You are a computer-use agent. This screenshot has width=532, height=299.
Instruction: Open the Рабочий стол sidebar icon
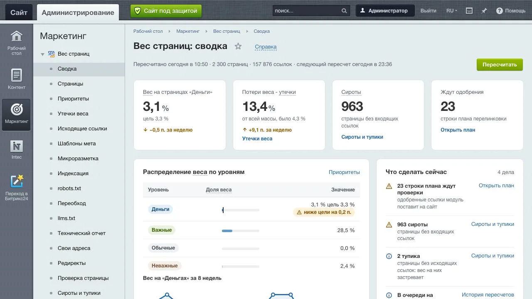point(17,42)
